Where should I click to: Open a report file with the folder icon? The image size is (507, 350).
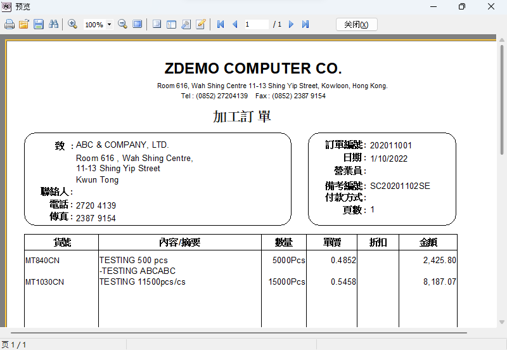click(24, 24)
